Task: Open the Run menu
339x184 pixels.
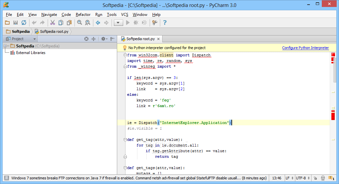Action: click(99, 15)
